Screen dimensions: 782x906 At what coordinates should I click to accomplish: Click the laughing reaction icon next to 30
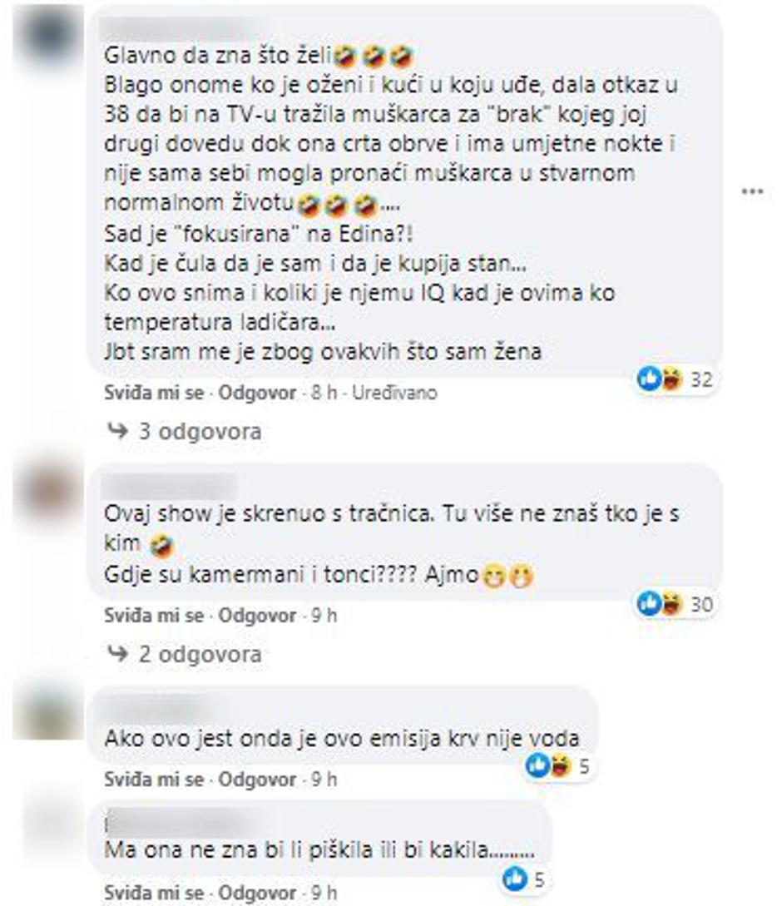pos(671,604)
